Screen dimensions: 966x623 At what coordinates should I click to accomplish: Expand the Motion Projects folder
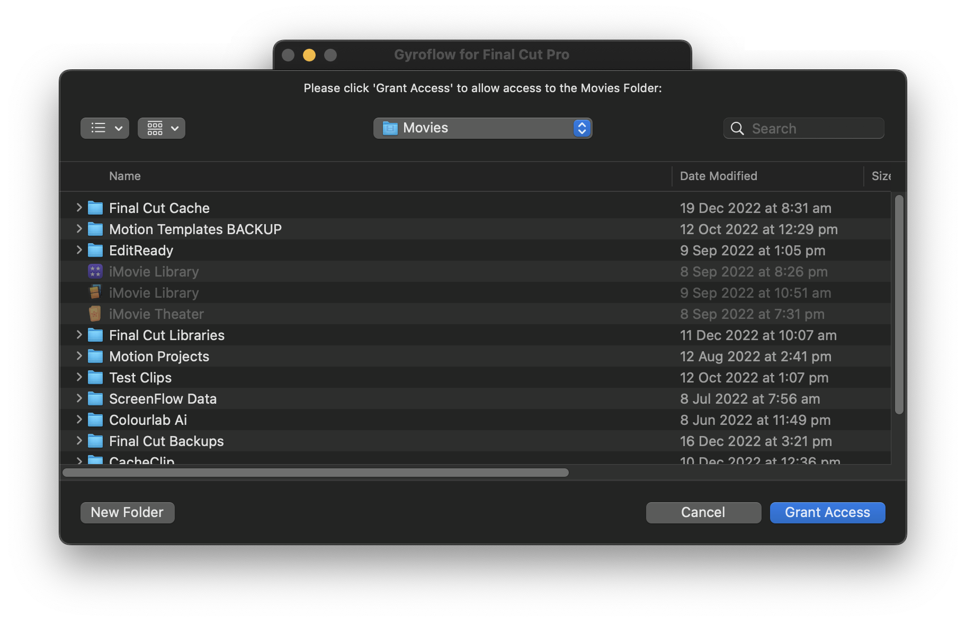79,356
